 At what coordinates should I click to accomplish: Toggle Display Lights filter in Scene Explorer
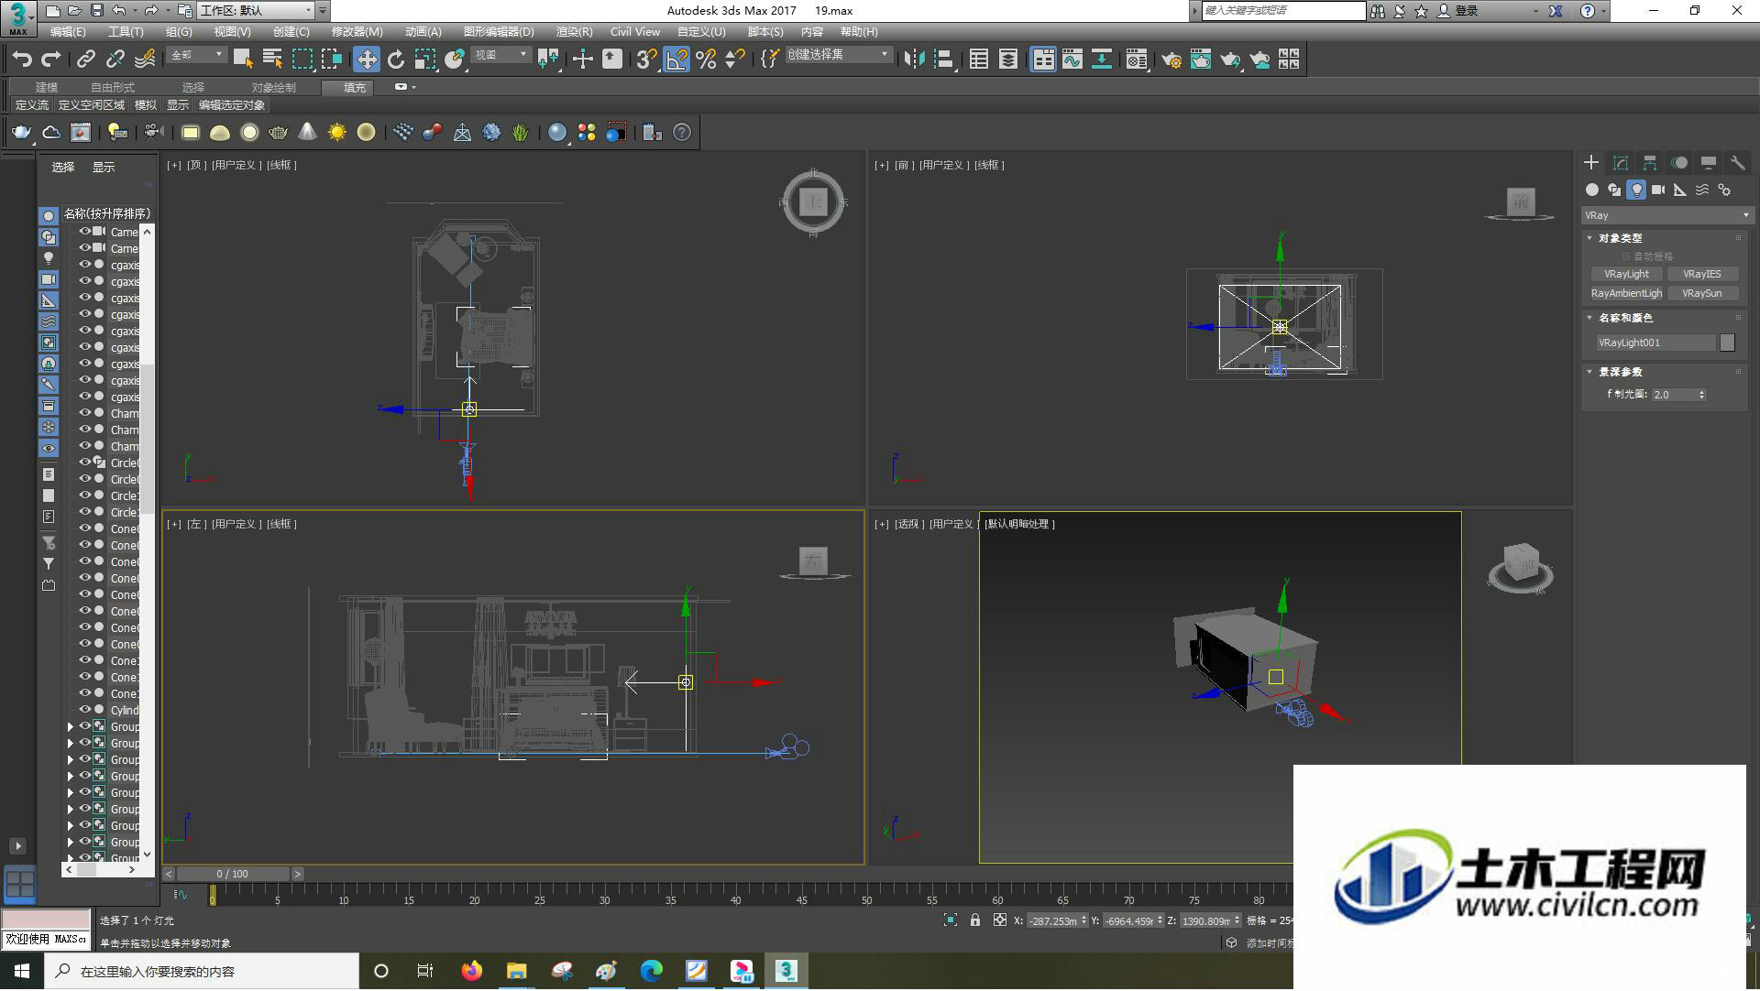(49, 258)
